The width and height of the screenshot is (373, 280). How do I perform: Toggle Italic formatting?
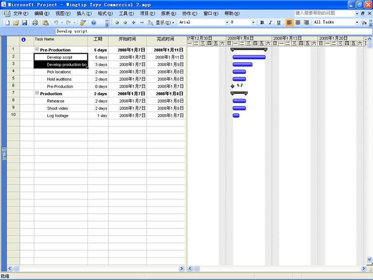[270, 23]
